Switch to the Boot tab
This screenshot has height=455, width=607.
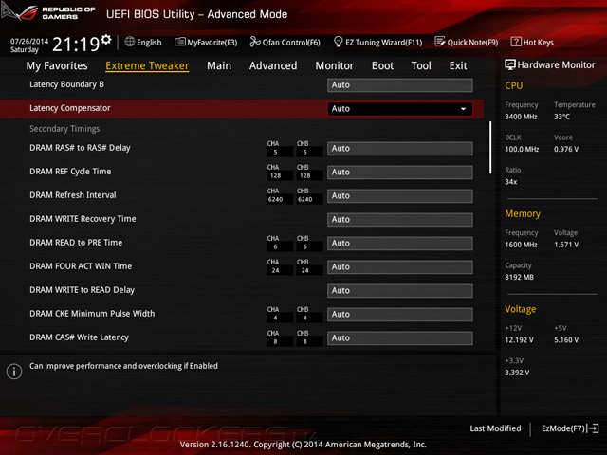point(382,65)
